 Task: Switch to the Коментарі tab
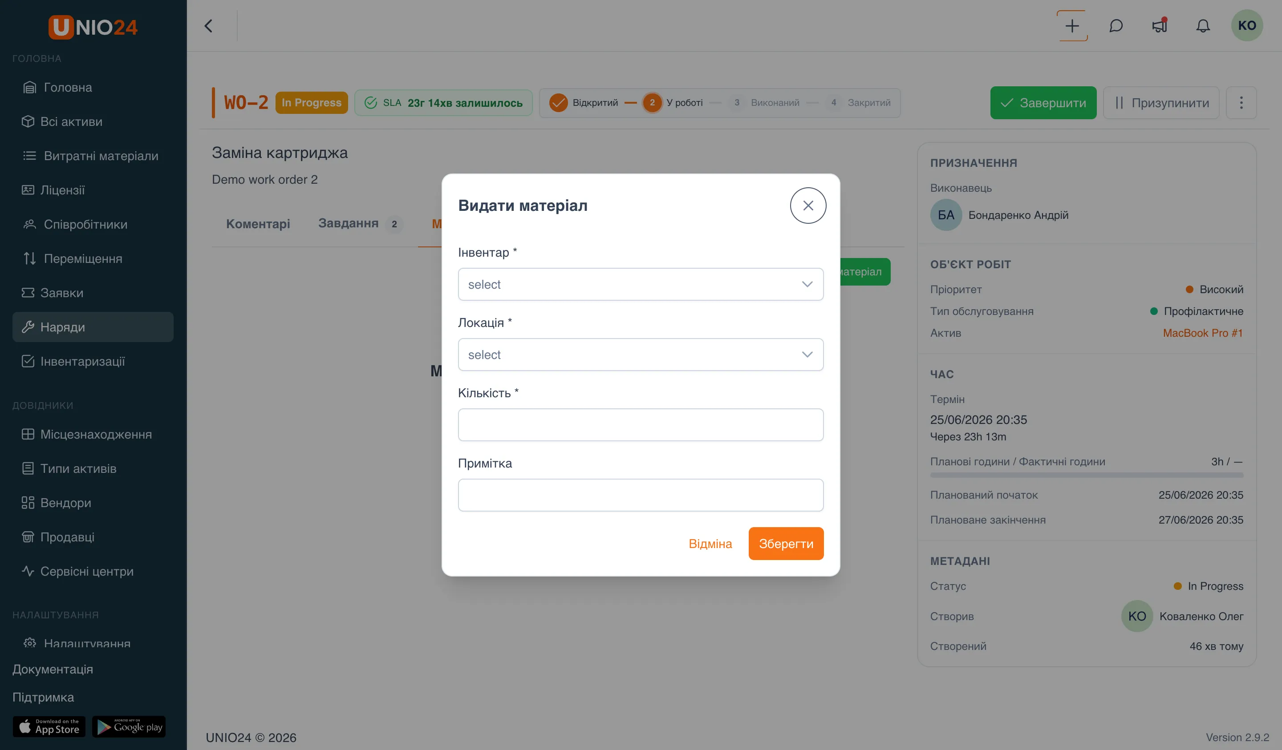pos(258,224)
